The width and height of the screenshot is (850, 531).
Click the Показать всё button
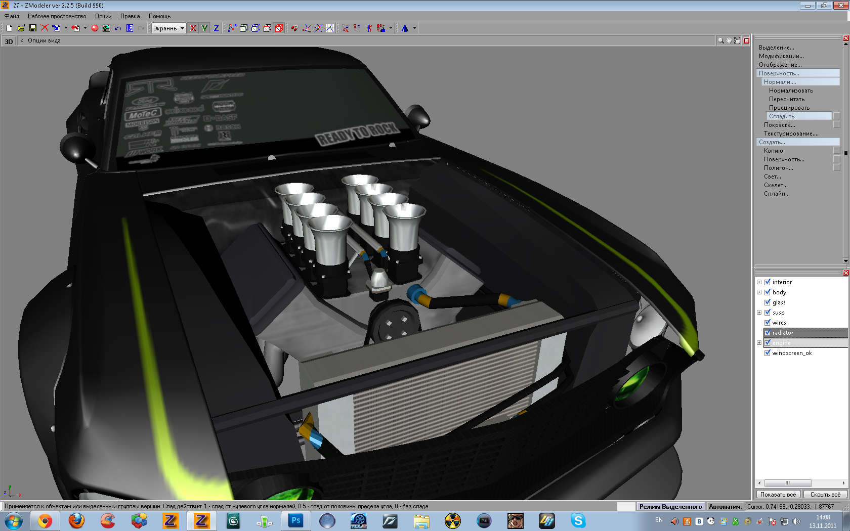click(x=778, y=495)
